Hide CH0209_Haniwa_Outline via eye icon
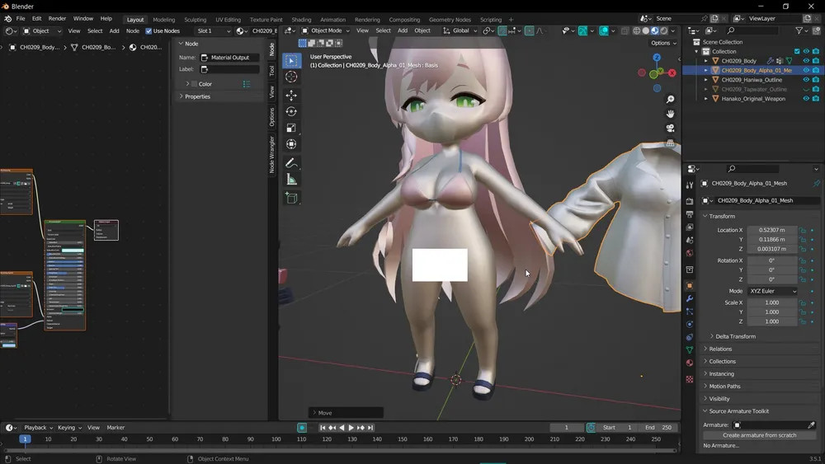Screen dimensions: 825x464 (806, 80)
